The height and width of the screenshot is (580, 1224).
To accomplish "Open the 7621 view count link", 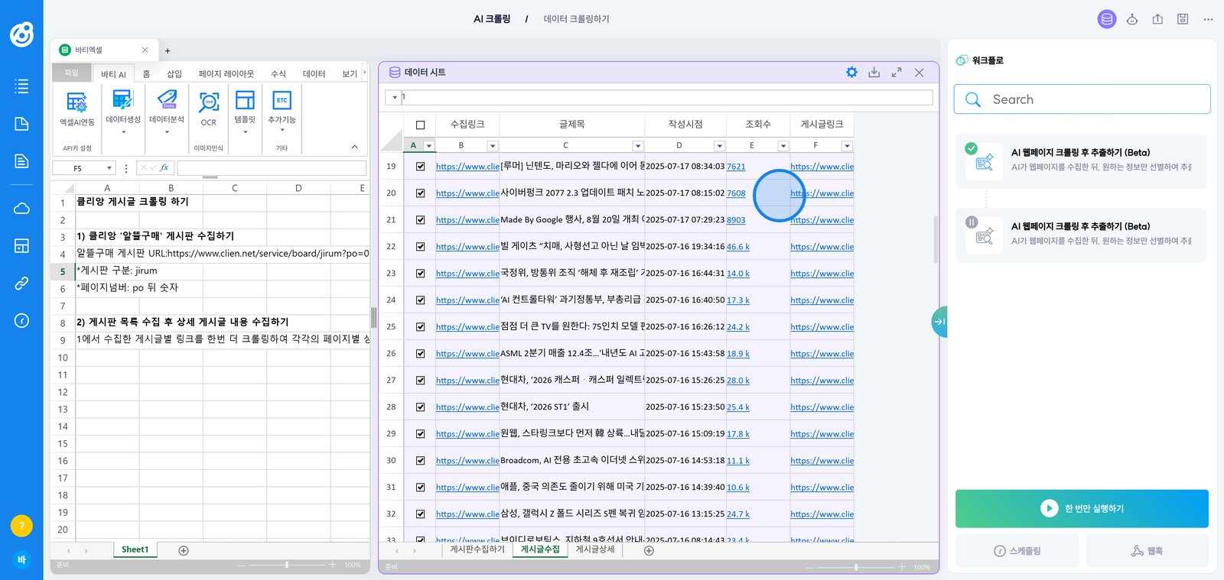I will (x=736, y=167).
